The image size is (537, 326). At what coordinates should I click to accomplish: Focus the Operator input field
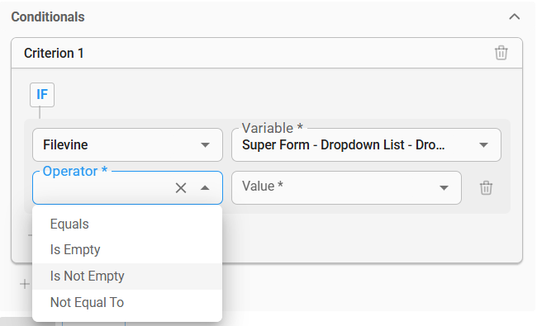coord(102,188)
